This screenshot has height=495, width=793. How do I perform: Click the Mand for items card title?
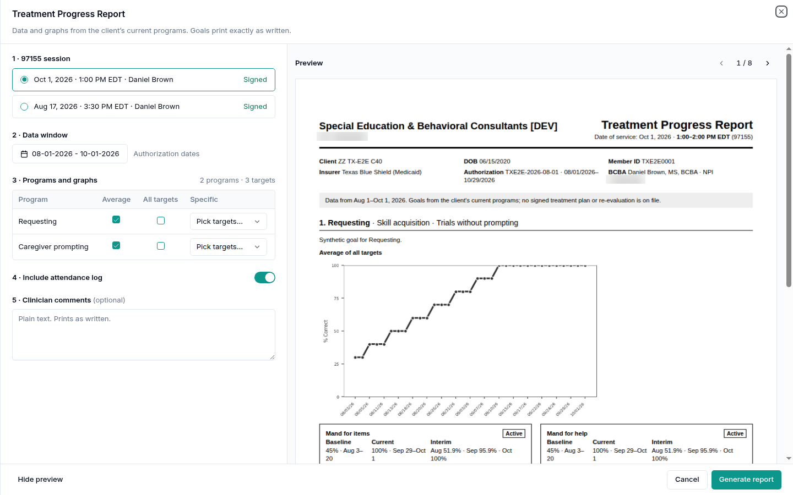pos(347,434)
